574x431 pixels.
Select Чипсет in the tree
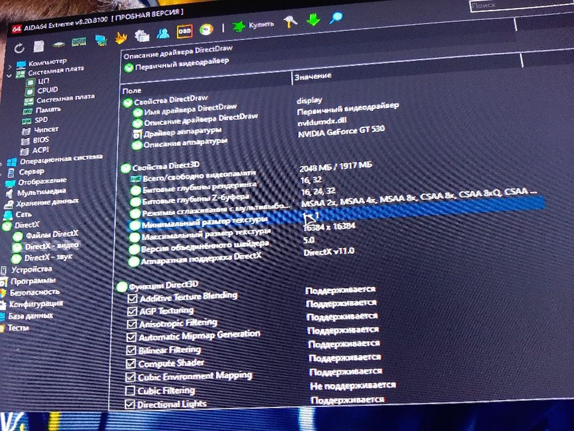tap(46, 130)
